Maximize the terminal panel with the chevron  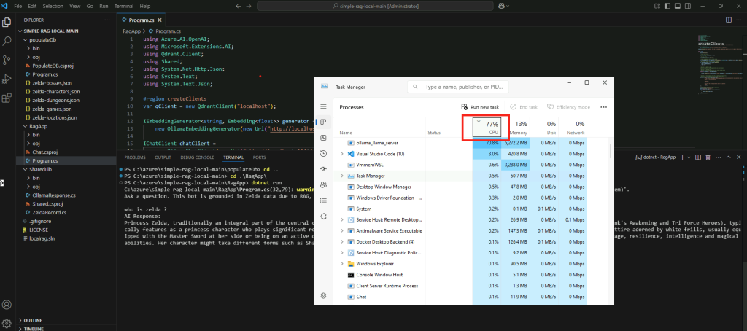click(729, 157)
